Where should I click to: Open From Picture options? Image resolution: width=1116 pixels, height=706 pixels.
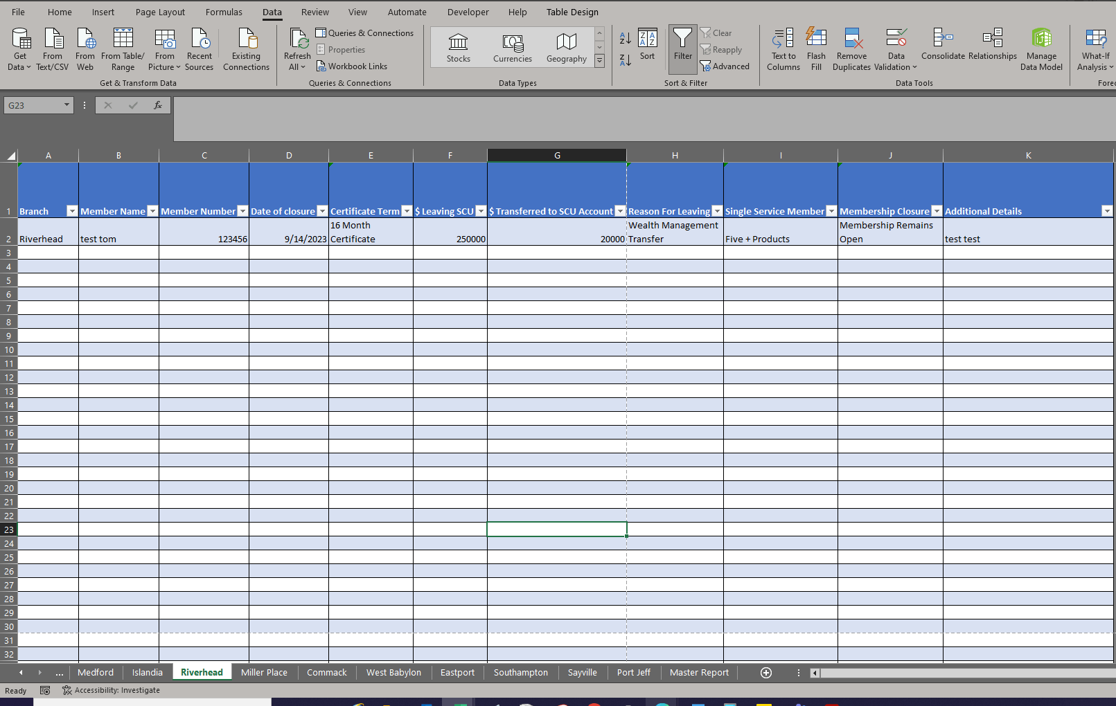164,49
